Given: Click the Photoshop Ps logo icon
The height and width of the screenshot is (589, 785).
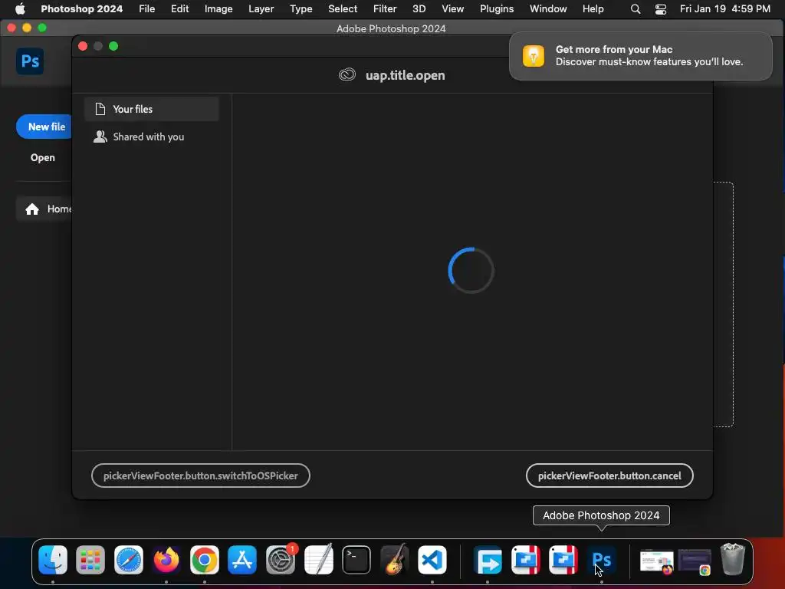Looking at the screenshot, I should [x=30, y=61].
